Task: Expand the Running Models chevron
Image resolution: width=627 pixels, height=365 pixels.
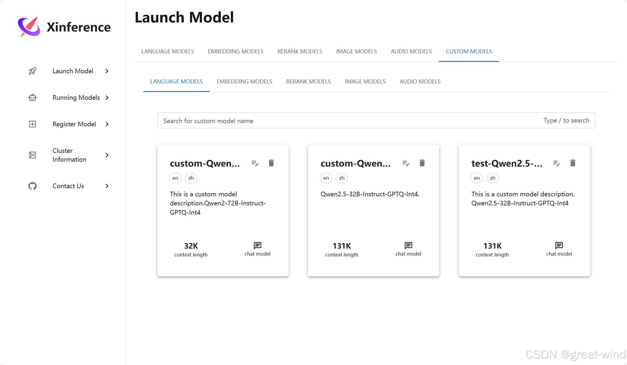Action: click(x=107, y=97)
